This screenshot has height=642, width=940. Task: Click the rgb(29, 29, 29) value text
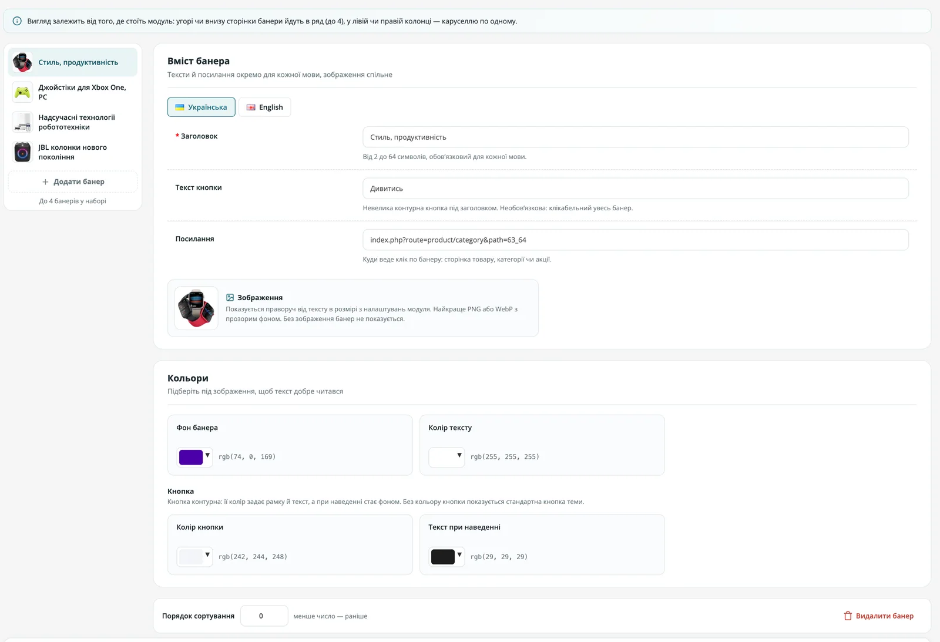499,557
